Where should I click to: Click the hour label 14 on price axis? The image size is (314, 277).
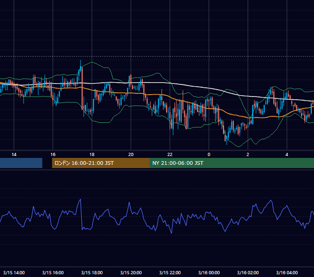tap(14, 155)
